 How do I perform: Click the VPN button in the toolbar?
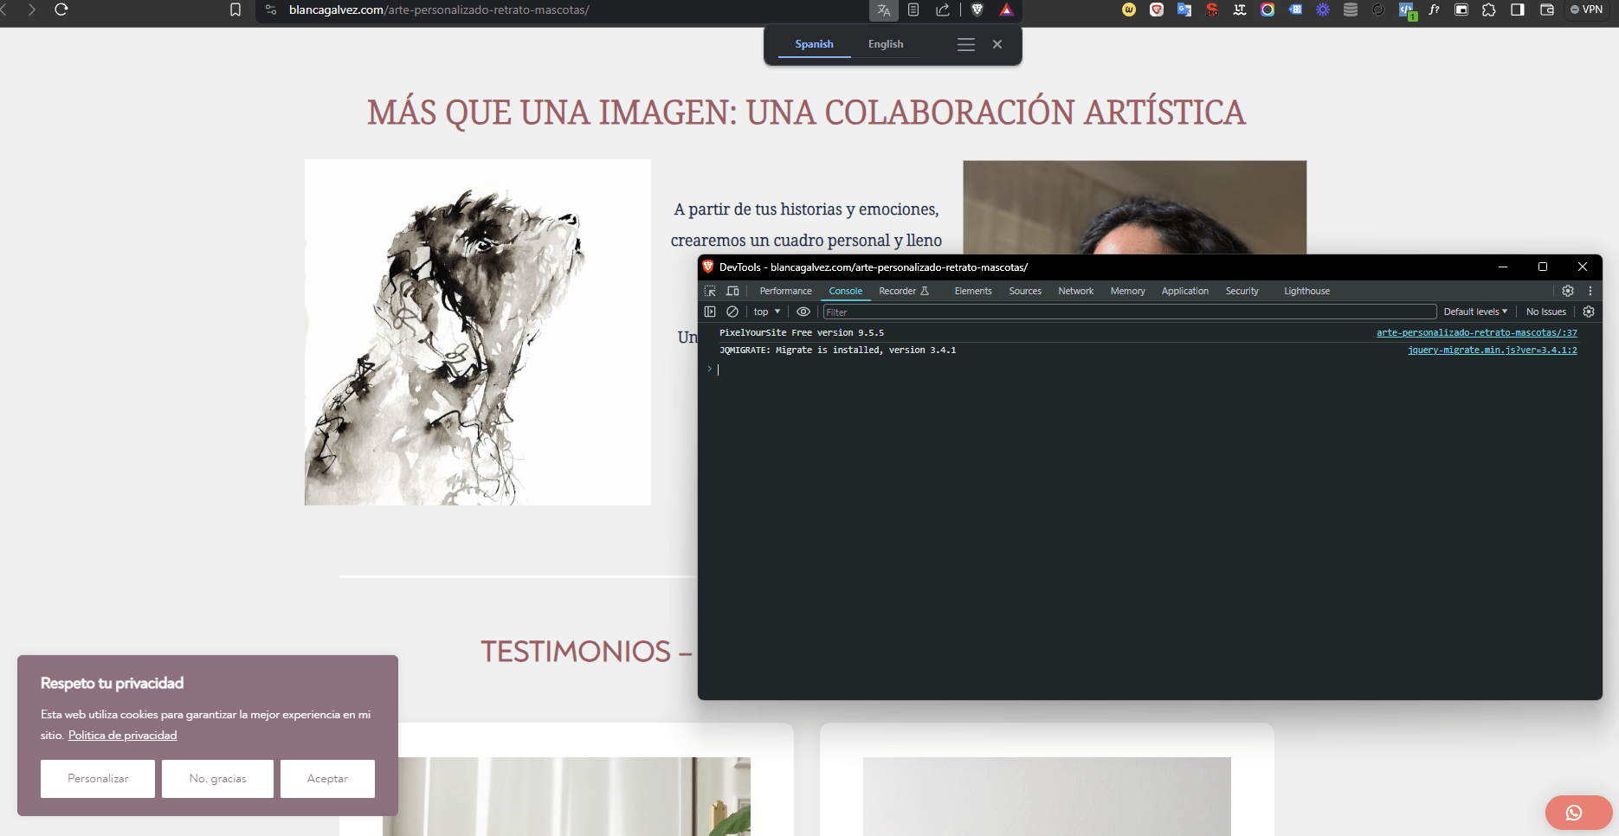1587,10
